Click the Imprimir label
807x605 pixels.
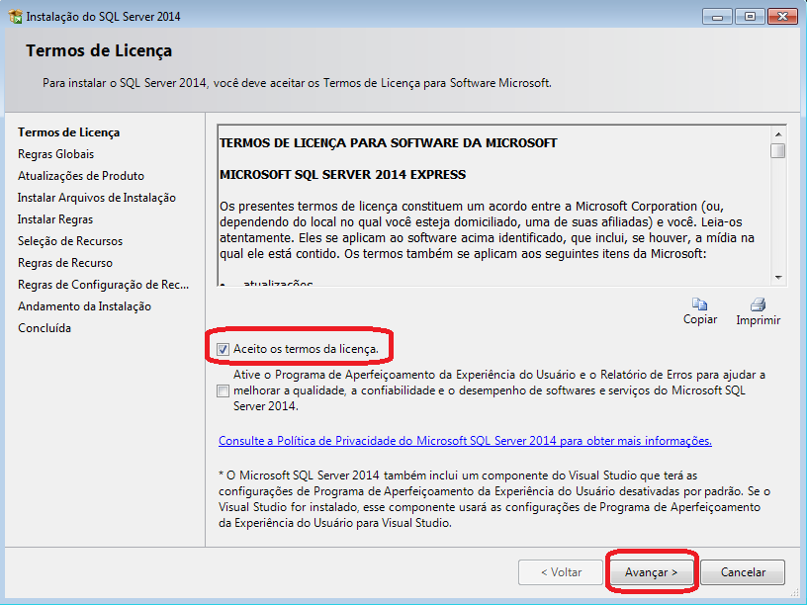[x=759, y=320]
